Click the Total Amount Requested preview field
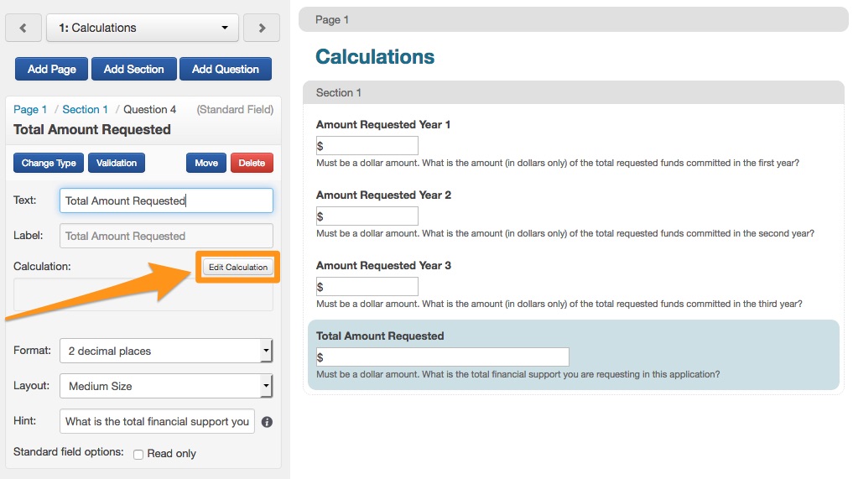The height and width of the screenshot is (479, 853). (x=442, y=357)
